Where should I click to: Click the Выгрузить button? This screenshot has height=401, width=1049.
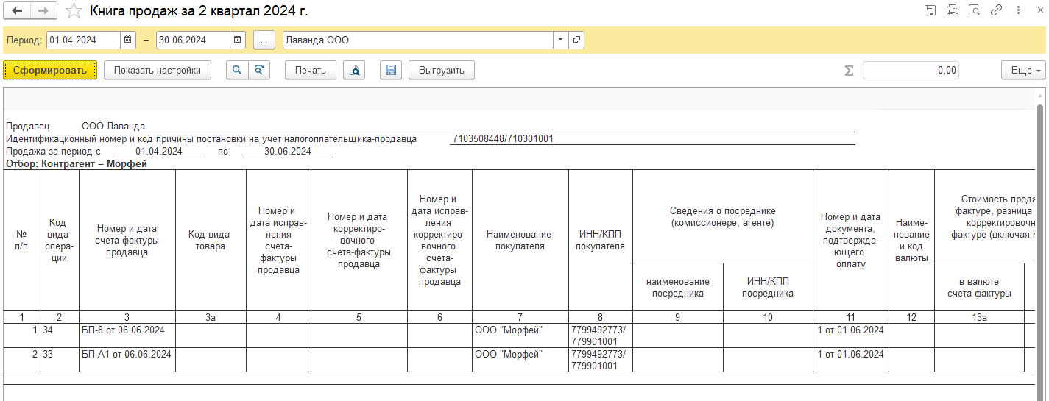pyautogui.click(x=442, y=70)
